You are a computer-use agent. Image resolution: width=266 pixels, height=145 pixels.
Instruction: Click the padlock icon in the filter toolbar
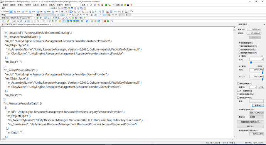click(x=109, y=15)
